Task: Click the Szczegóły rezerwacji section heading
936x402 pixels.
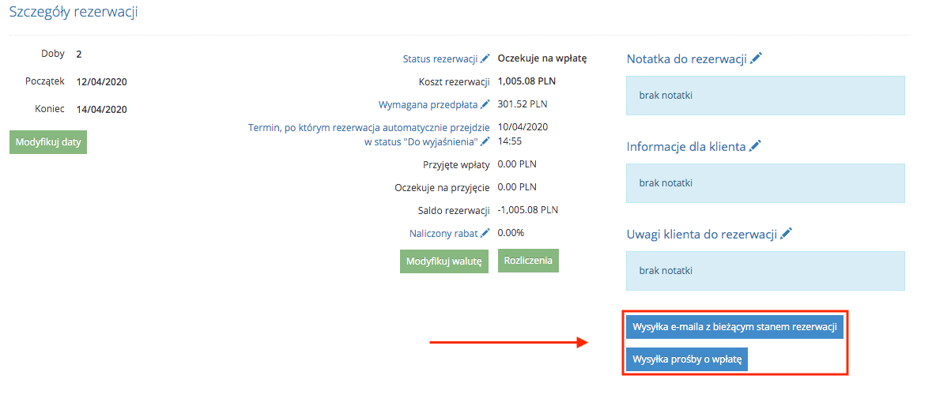Action: (x=74, y=13)
